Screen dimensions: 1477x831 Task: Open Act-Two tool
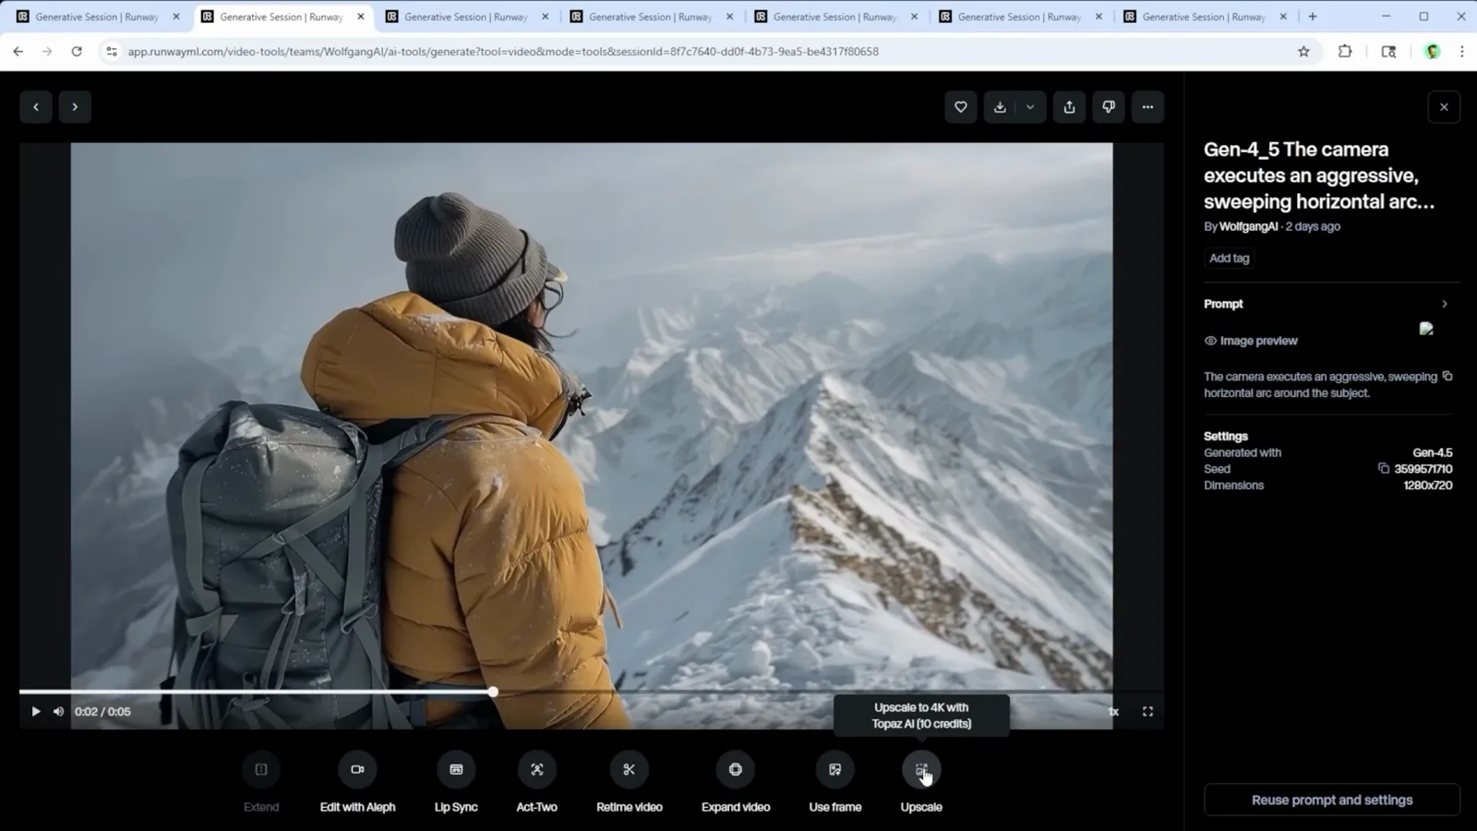[536, 783]
